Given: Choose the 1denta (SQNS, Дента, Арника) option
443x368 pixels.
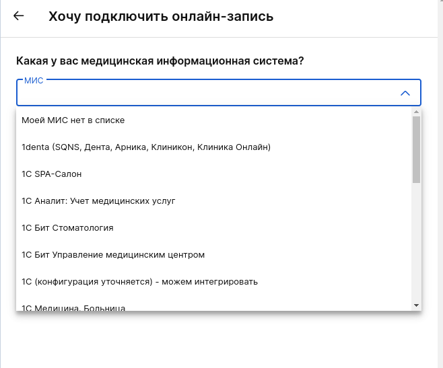Looking at the screenshot, I should (x=145, y=147).
